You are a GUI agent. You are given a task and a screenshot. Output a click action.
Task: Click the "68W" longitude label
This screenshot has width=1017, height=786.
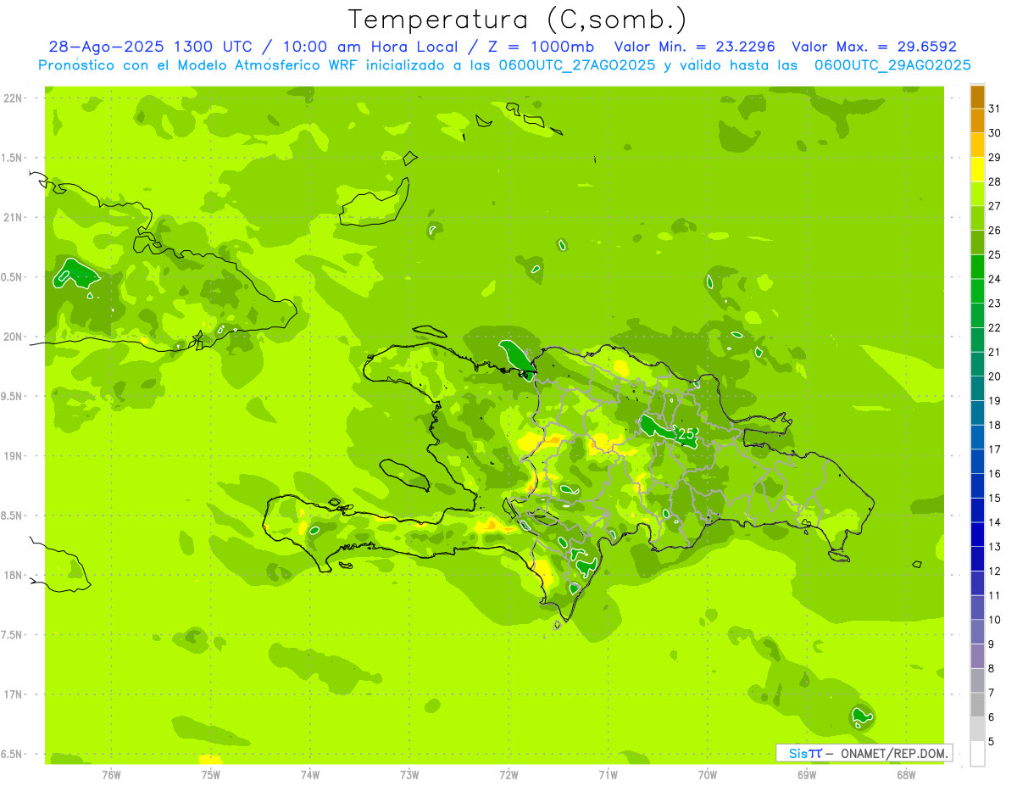coord(906,775)
